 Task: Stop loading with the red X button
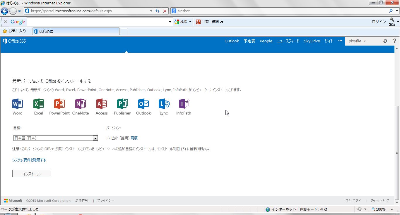[165, 11]
